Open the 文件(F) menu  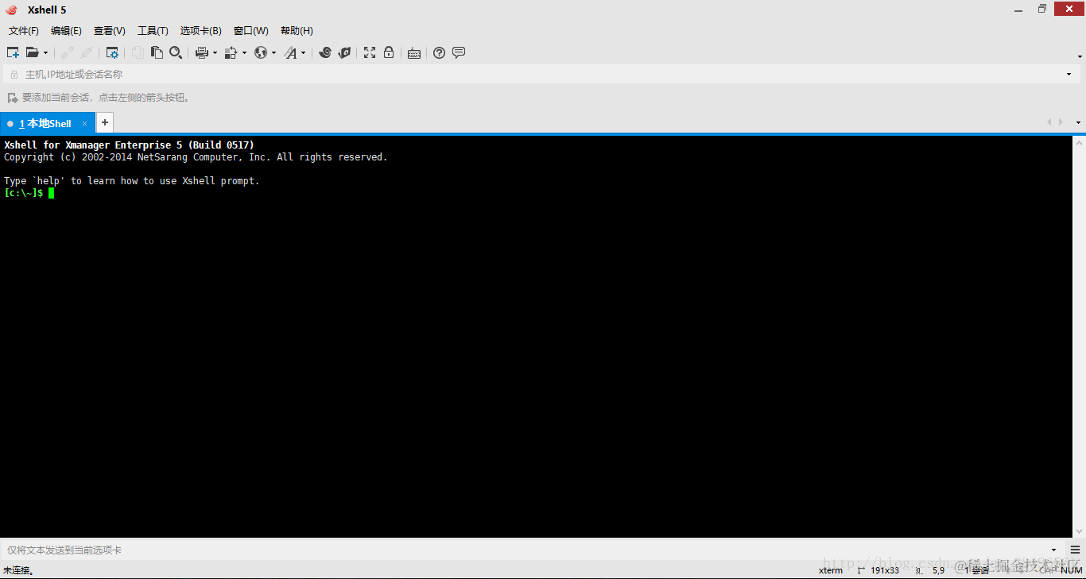24,31
